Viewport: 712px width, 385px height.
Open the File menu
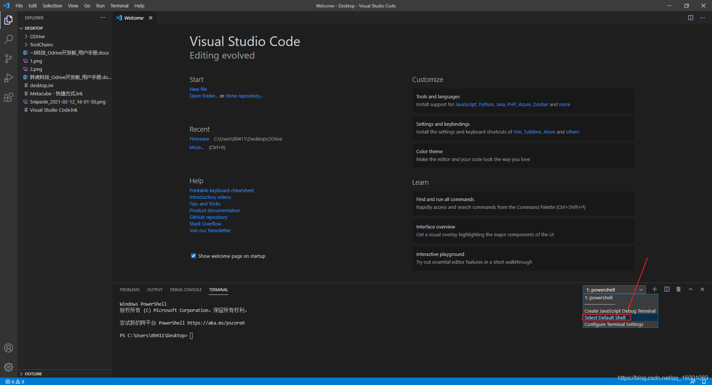pos(19,6)
